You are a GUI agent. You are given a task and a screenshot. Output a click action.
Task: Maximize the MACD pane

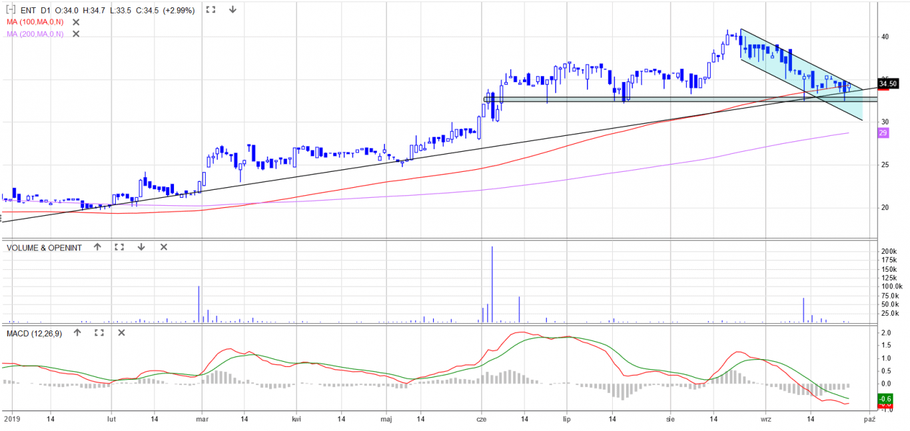tap(99, 332)
